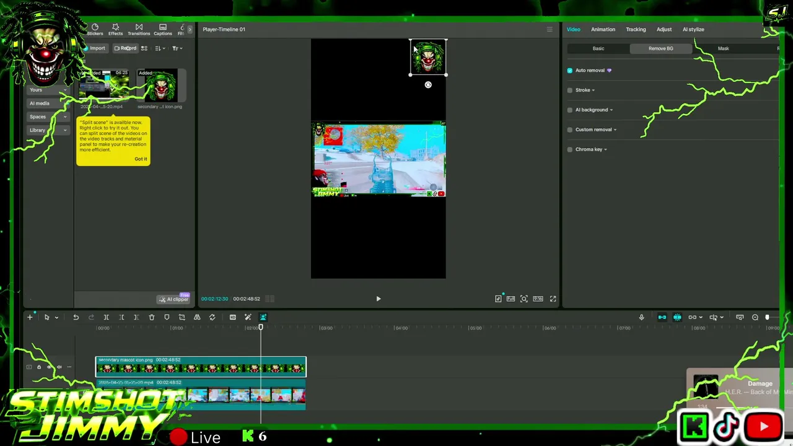Switch to the Tracking tab

click(x=636, y=29)
